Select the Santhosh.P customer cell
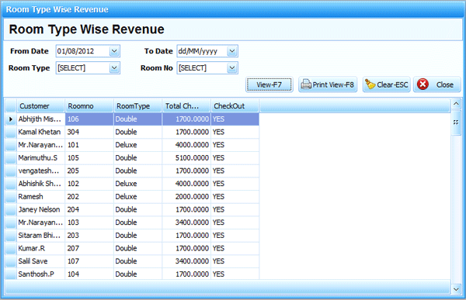The width and height of the screenshot is (466, 300). 40,274
